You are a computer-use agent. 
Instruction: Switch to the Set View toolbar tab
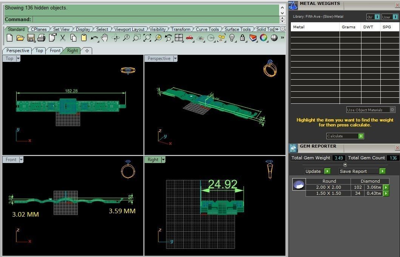point(61,29)
